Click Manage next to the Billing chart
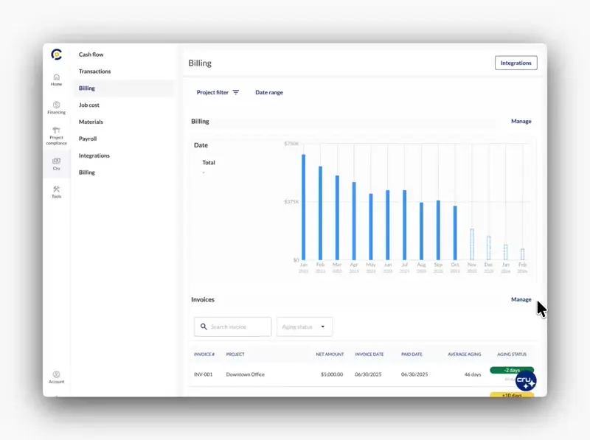This screenshot has width=590, height=440. pyautogui.click(x=521, y=121)
